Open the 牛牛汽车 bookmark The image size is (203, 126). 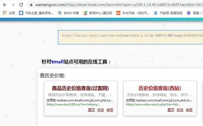[136, 13]
